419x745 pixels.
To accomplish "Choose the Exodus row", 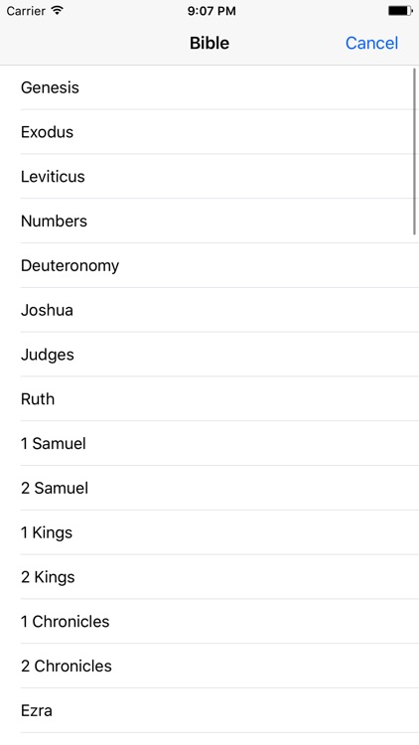I will point(209,132).
